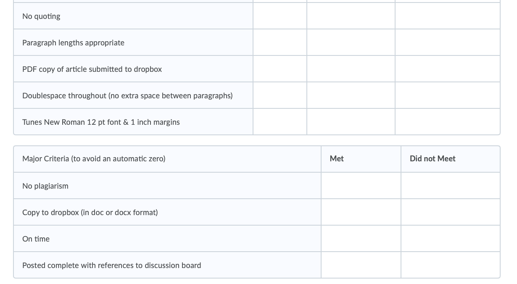
Task: Click the "Tunes New Roman 12 pt" criterion
Action: pyautogui.click(x=101, y=122)
